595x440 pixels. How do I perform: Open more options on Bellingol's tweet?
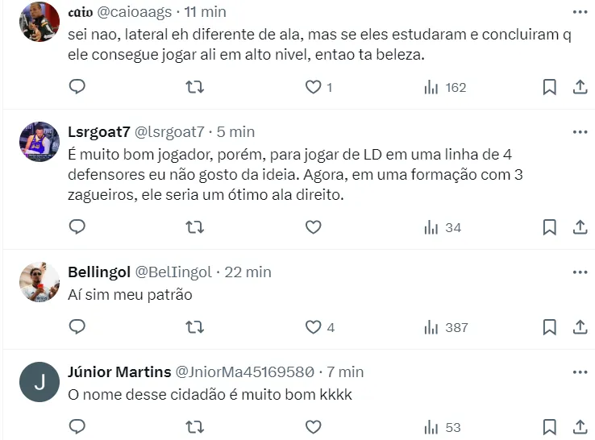pyautogui.click(x=579, y=272)
